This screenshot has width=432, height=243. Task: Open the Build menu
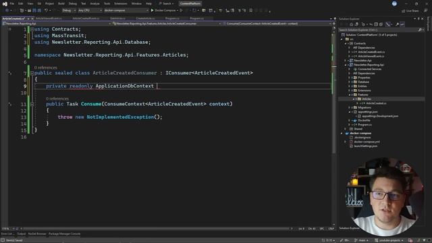61,3
